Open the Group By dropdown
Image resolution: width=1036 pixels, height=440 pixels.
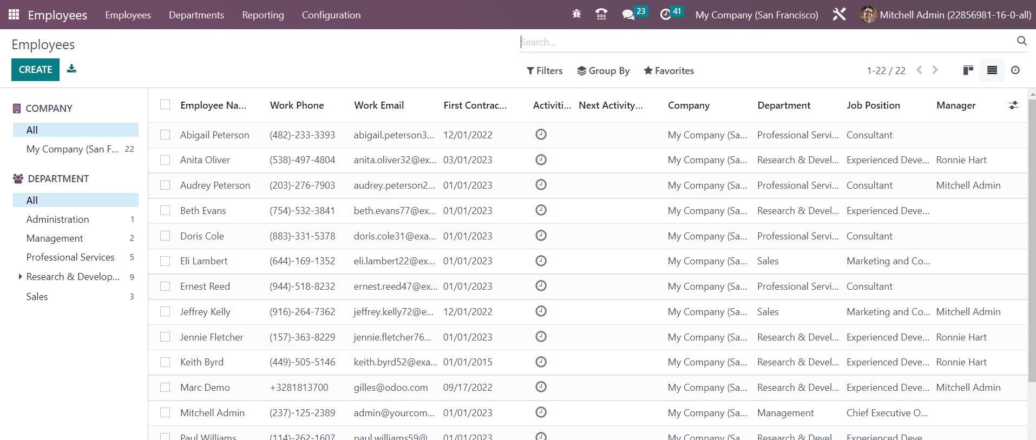tap(604, 71)
